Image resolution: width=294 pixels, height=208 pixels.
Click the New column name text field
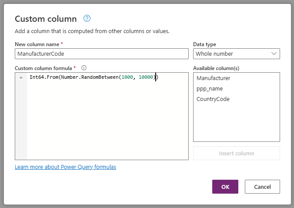pos(101,54)
